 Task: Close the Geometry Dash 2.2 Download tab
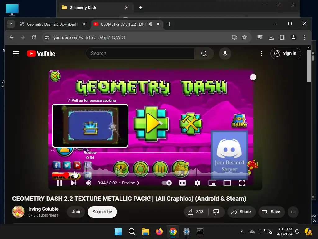click(84, 24)
